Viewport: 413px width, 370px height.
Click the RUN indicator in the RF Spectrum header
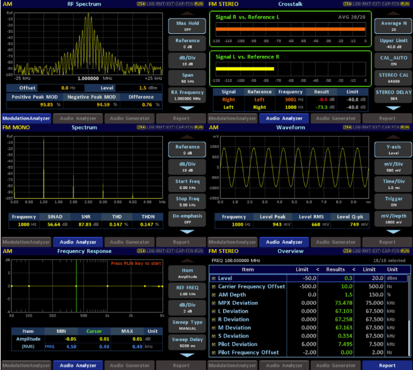pos(199,4)
